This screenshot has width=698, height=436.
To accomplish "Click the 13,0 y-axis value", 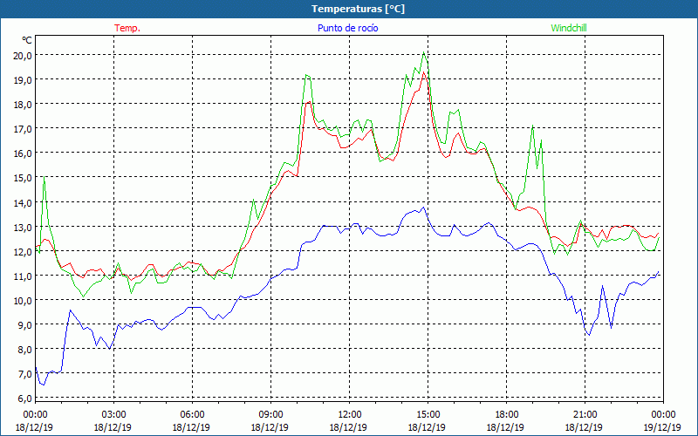I will [x=24, y=227].
